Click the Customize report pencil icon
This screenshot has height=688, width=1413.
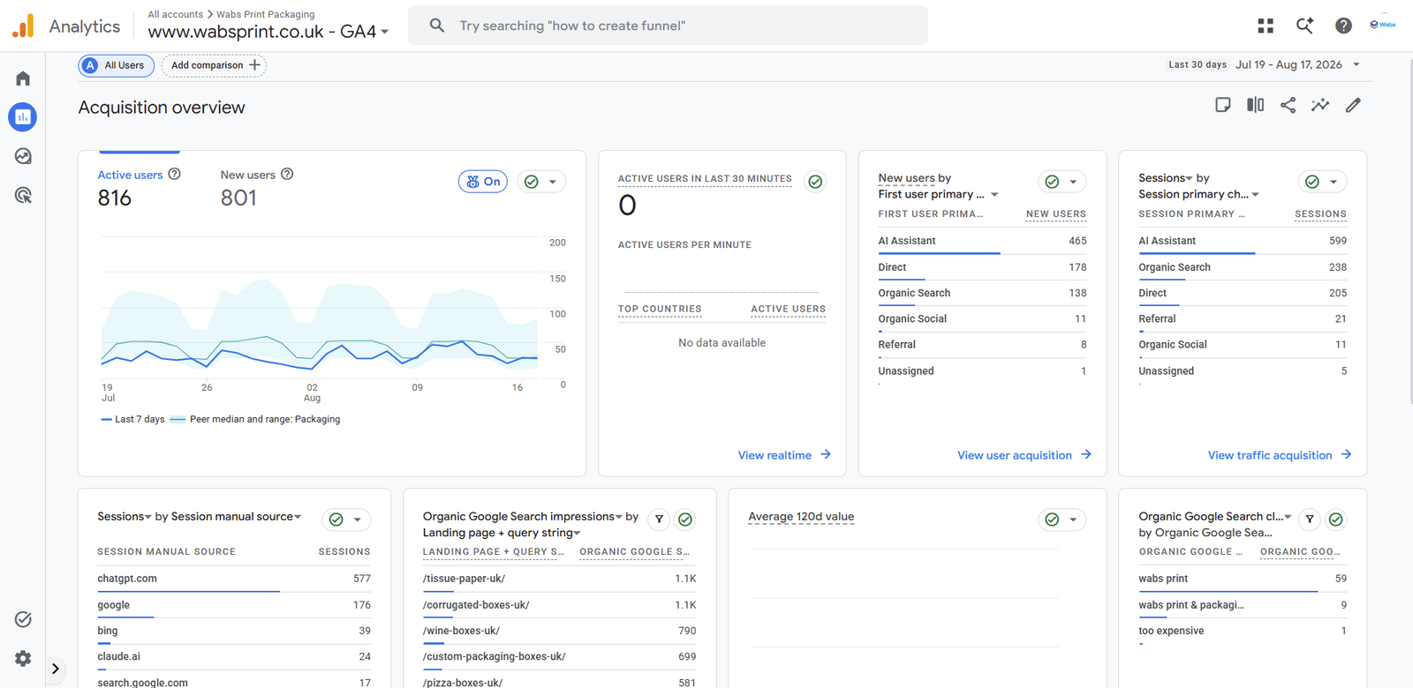click(x=1353, y=105)
